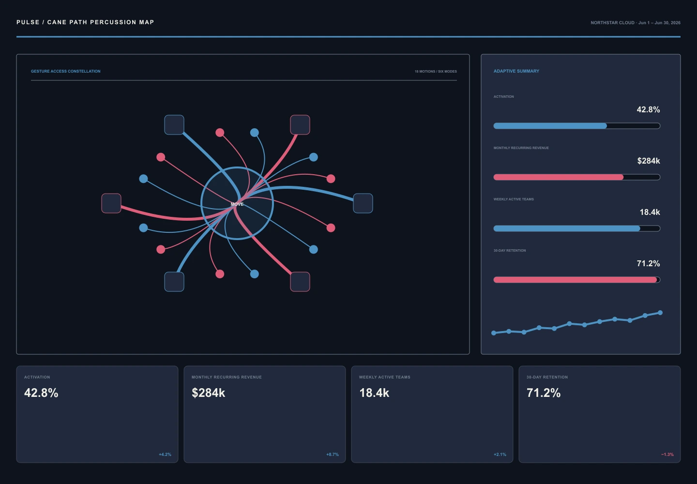Click the "ADAPTIVE SUMMARY" heading

[516, 71]
